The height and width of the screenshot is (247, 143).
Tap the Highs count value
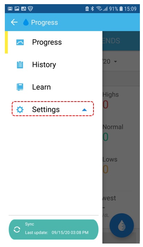click(x=106, y=104)
